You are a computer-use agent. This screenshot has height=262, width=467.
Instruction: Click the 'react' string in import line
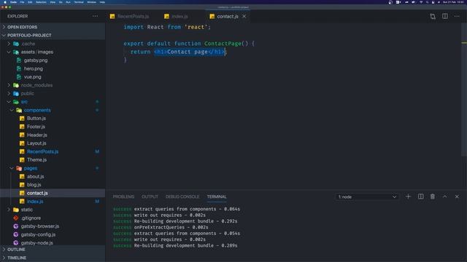[196, 27]
